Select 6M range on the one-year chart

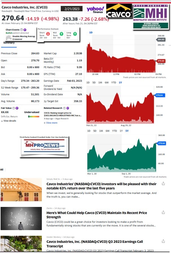(107, 83)
